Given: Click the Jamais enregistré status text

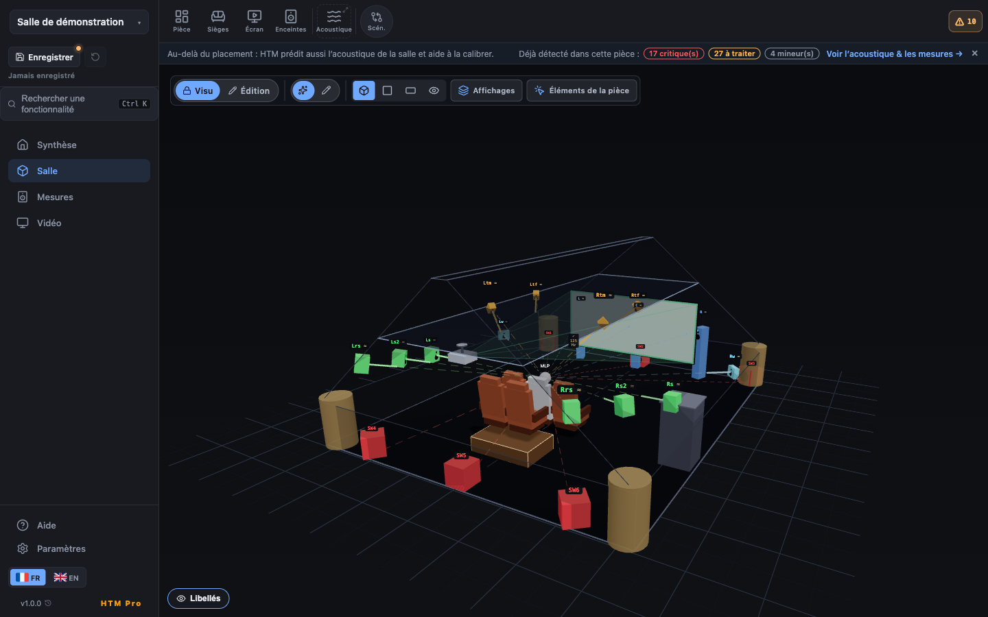Looking at the screenshot, I should point(41,75).
